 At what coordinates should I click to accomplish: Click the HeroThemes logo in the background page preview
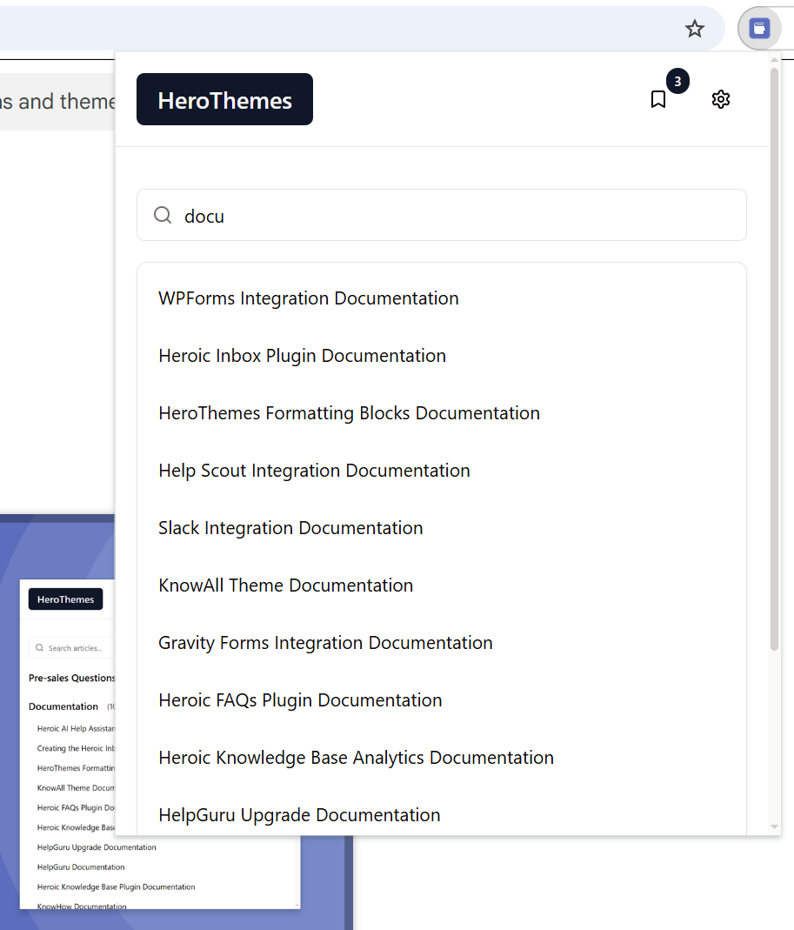(65, 599)
